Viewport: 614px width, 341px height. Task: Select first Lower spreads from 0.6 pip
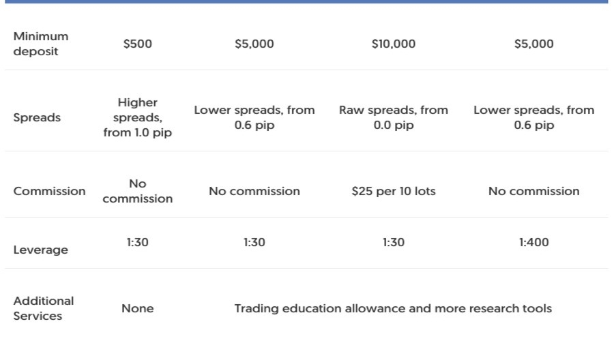(x=254, y=117)
